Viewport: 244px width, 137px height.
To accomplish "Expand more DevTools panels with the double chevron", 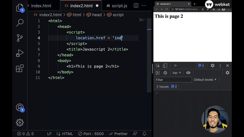I will 175,65.
